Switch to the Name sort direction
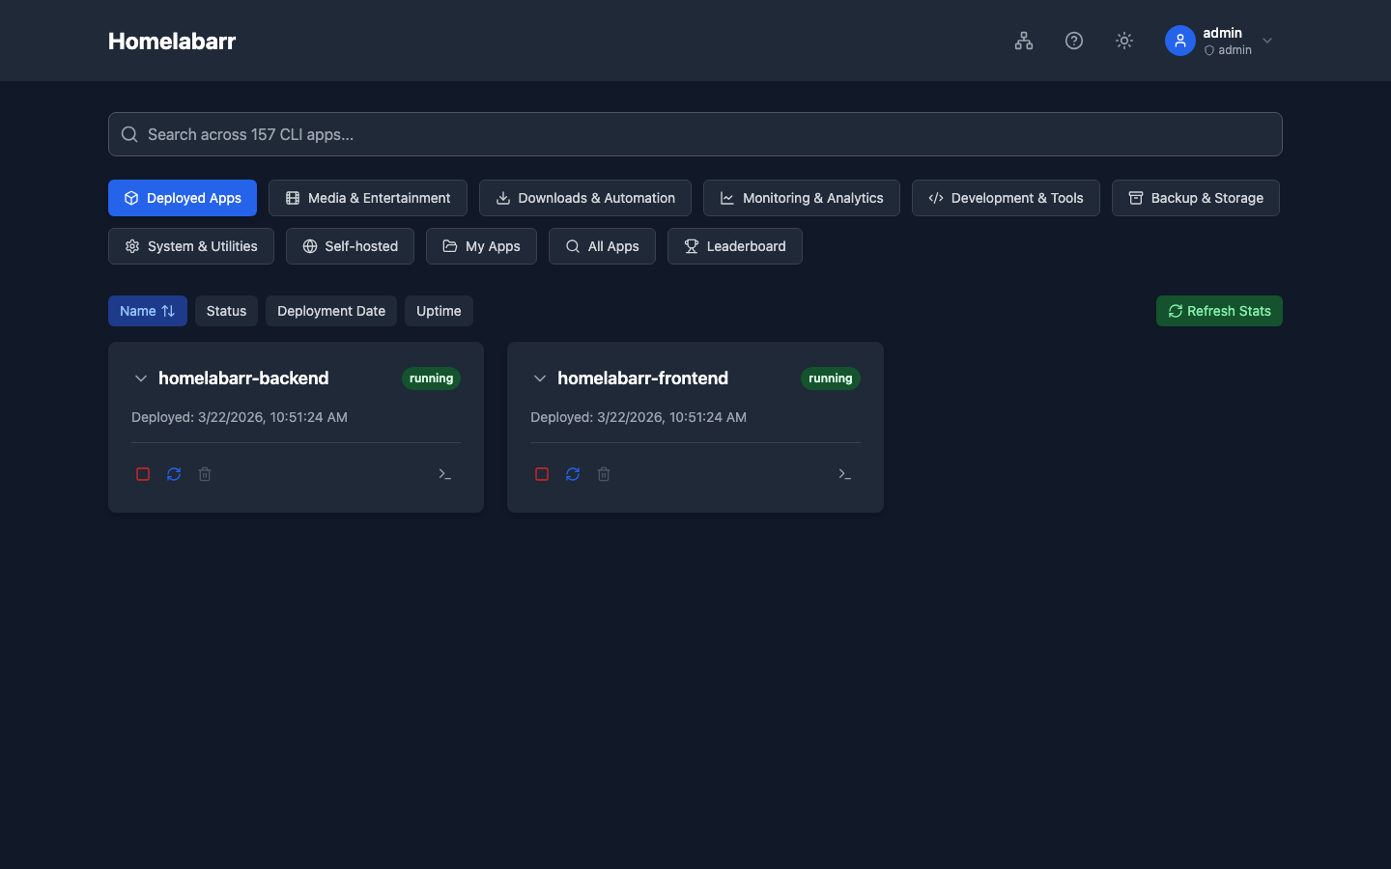Viewport: 1391px width, 869px height. click(x=147, y=311)
